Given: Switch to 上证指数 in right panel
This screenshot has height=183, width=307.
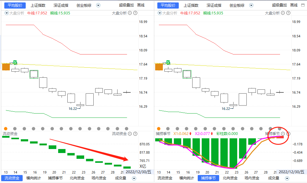Looking at the screenshot, I should [x=191, y=6].
